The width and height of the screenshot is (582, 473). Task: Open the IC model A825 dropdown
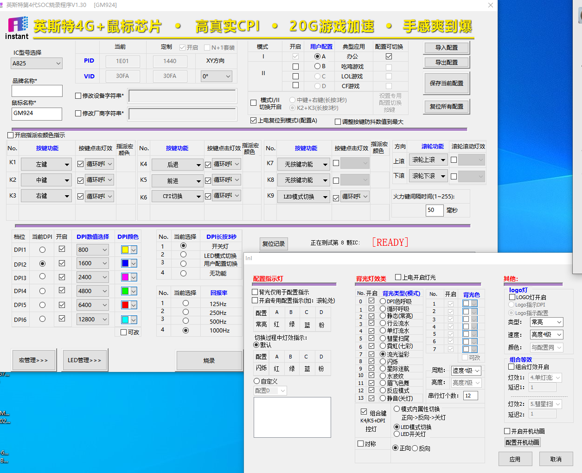pos(37,64)
